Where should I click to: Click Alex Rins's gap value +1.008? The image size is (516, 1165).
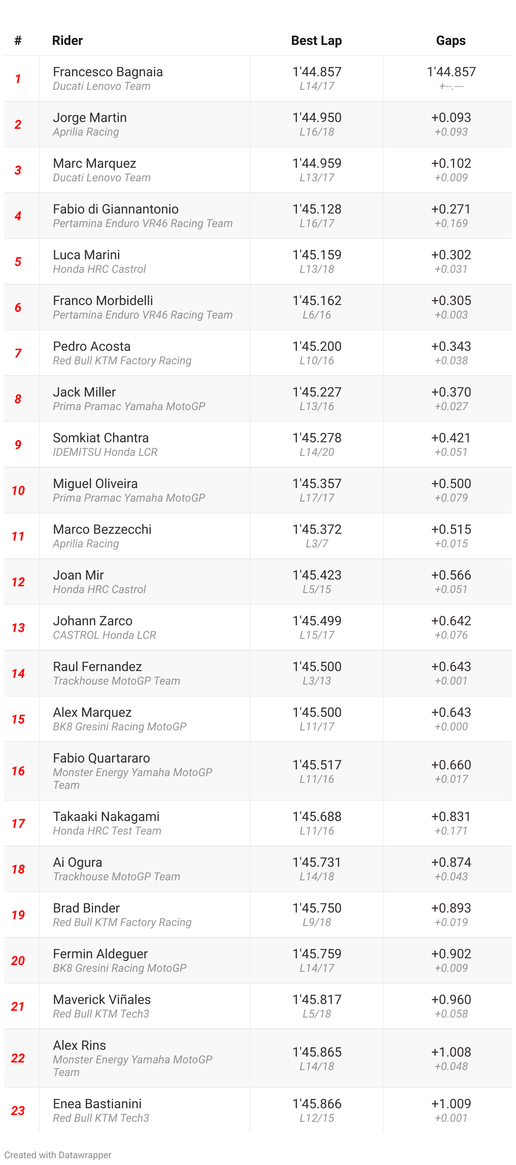pos(450,1052)
